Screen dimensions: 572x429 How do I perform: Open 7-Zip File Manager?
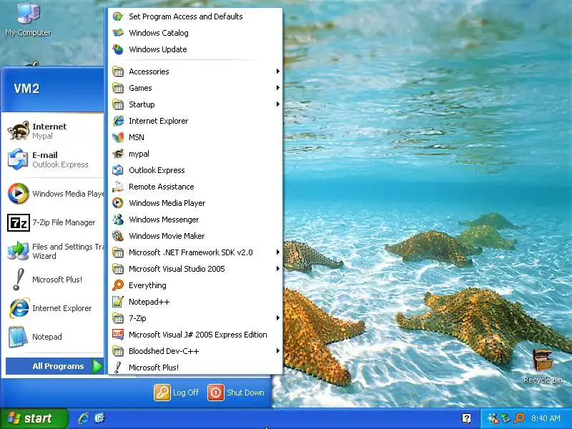point(54,222)
